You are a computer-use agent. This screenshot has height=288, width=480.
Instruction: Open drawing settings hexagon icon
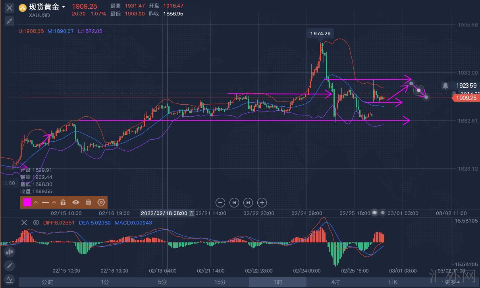101,202
